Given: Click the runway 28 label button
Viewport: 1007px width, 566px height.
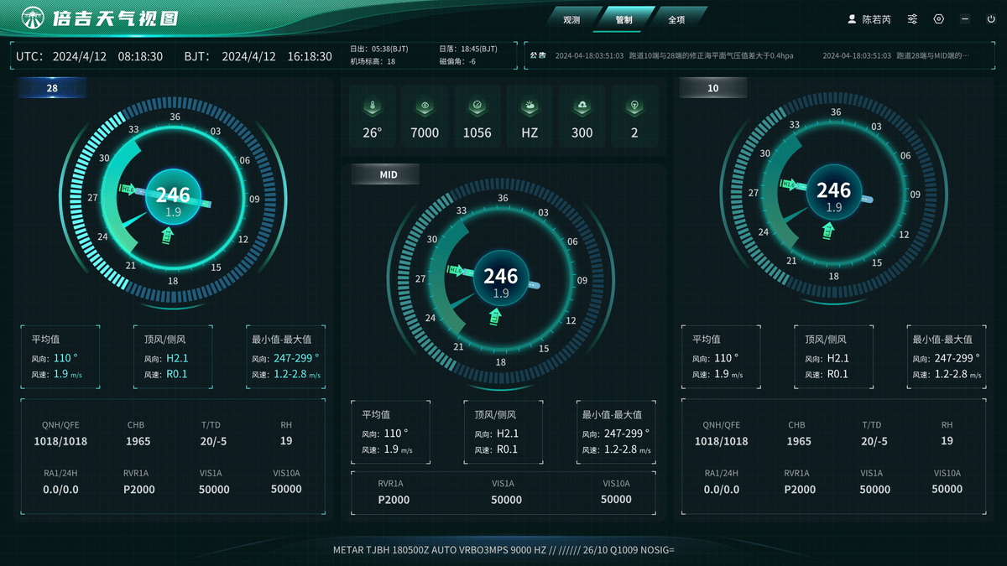Looking at the screenshot, I should (x=52, y=88).
